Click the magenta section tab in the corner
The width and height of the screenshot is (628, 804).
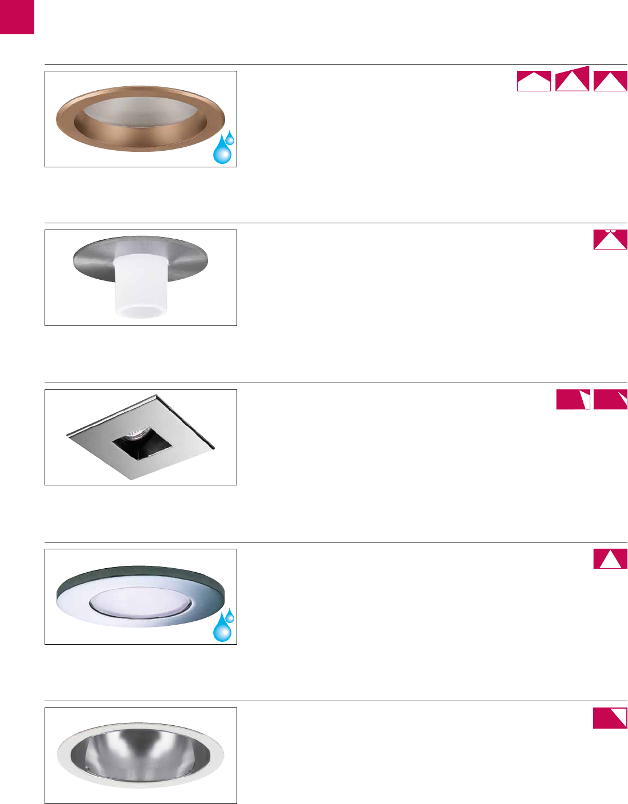tap(17, 17)
